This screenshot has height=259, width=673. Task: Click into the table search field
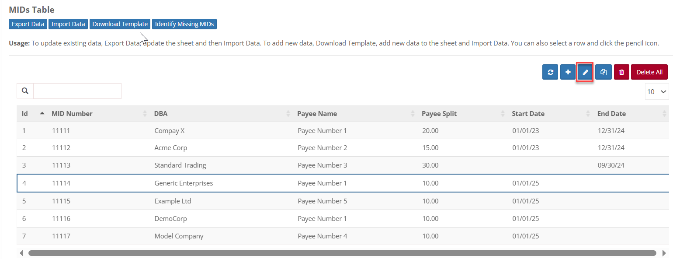pos(77,91)
